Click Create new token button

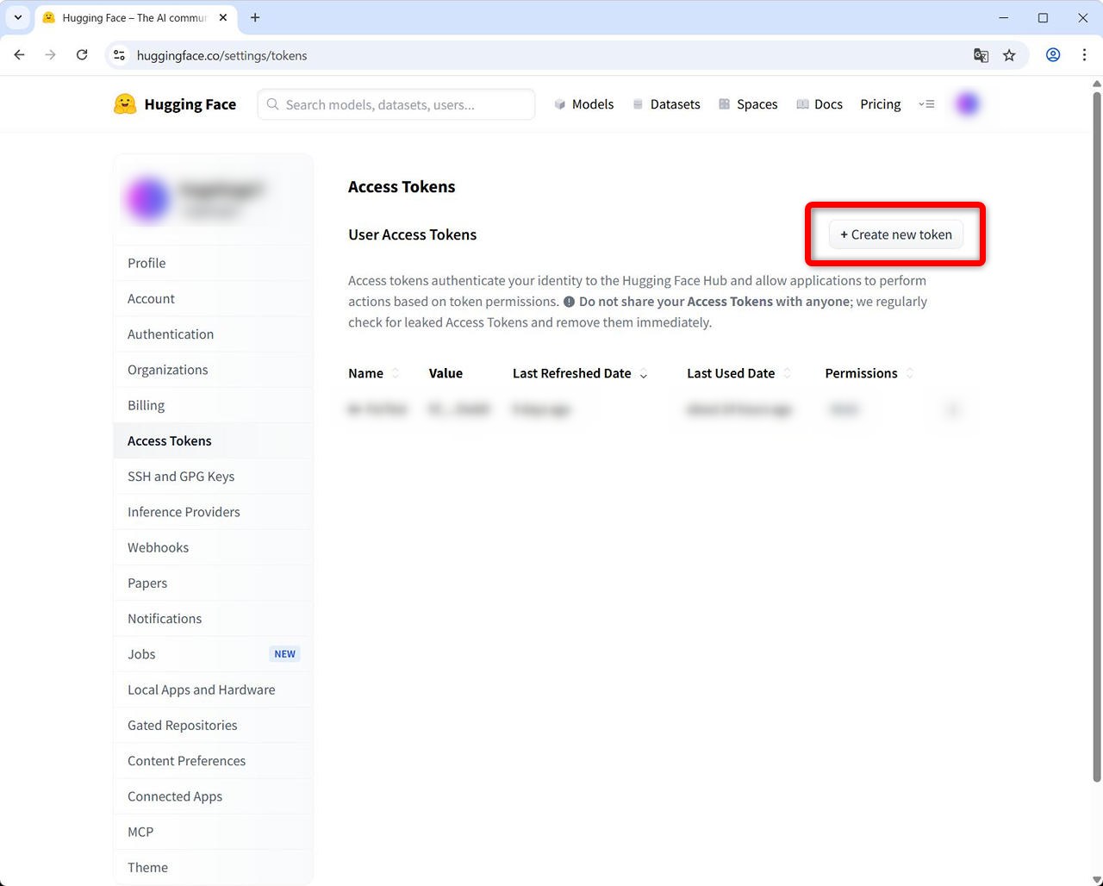(895, 234)
